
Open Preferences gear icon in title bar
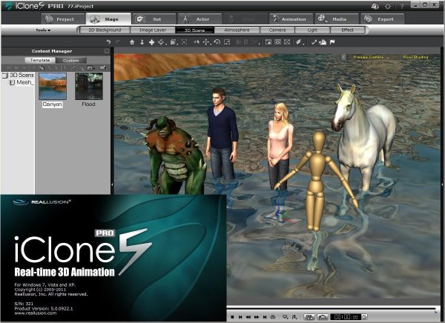[388, 6]
